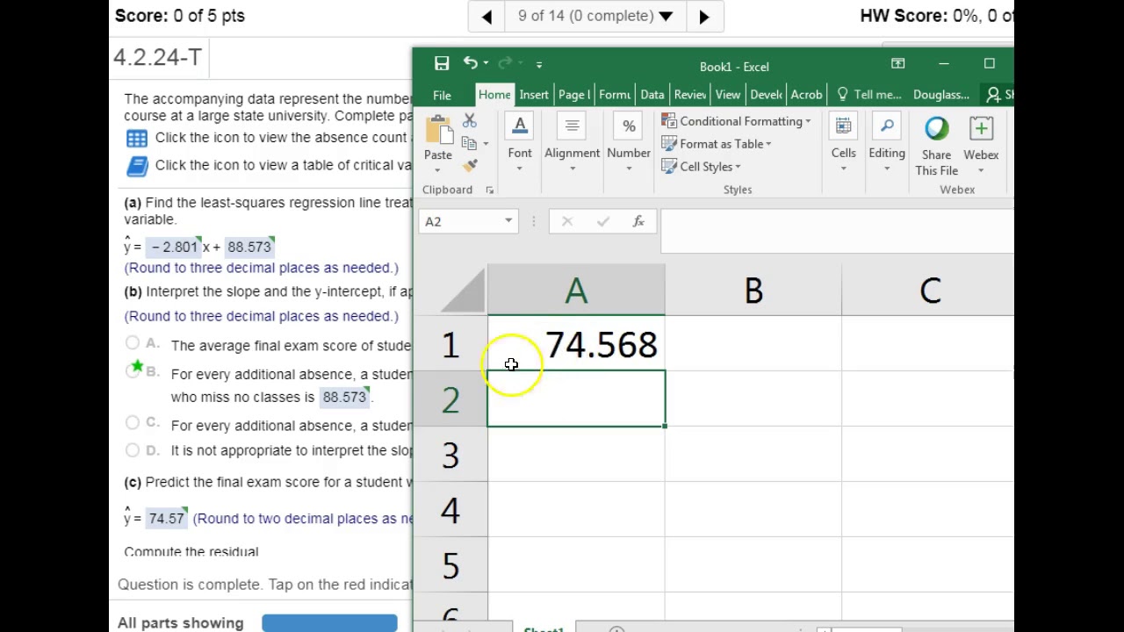Cut selection with the scissors icon
1124x632 pixels.
tap(470, 121)
